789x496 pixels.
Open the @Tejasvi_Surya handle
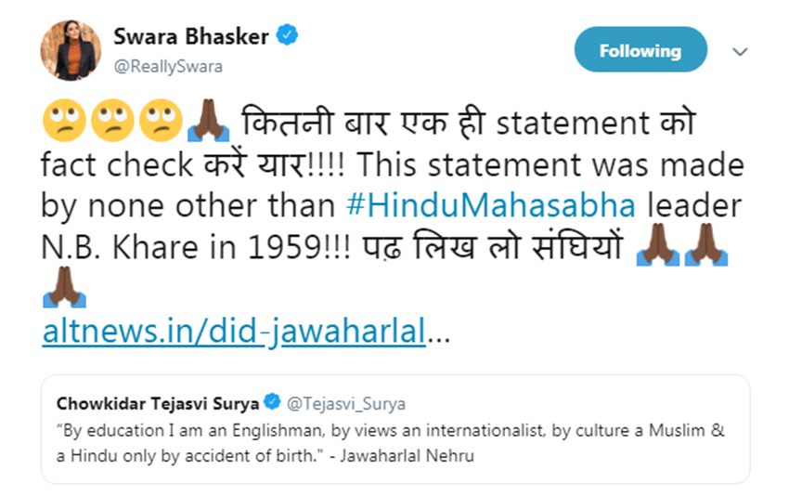(345, 403)
